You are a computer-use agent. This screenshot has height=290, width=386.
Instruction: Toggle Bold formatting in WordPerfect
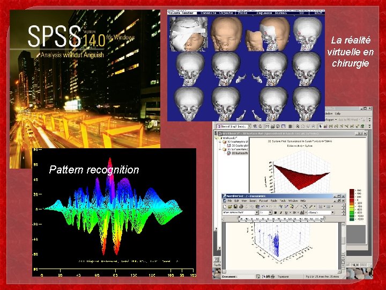[x=275, y=213]
